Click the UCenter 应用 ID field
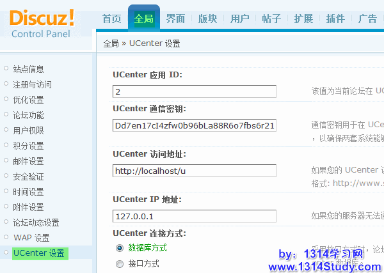Image resolution: width=384 pixels, height=273 pixels. click(x=194, y=91)
